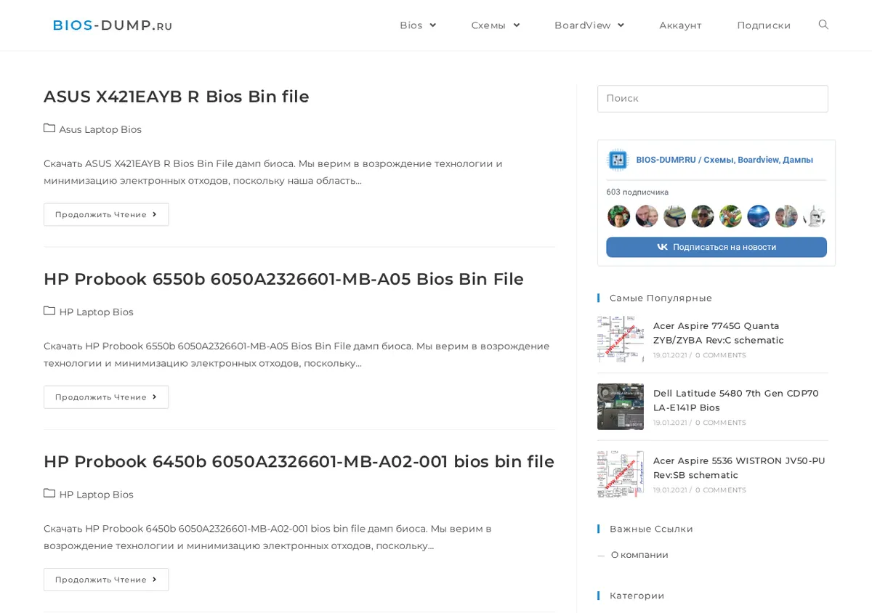
Task: Open the Dell Latitude 5480 motherboard thumbnail
Action: (x=621, y=407)
